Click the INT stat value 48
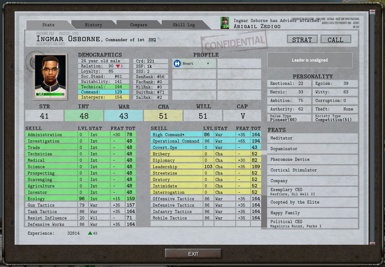Screen dimensions: 385x267 84,116
